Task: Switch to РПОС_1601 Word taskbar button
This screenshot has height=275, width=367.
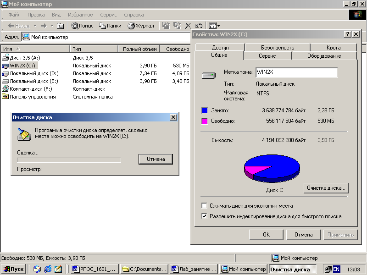Action: (x=95, y=269)
